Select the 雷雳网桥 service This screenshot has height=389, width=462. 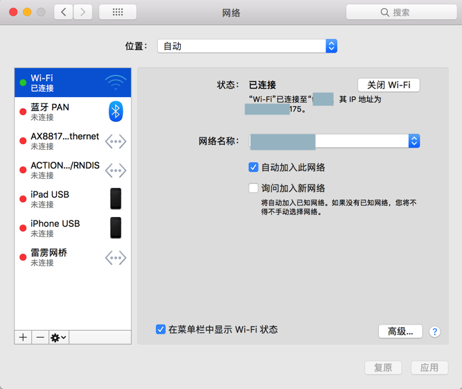click(73, 257)
